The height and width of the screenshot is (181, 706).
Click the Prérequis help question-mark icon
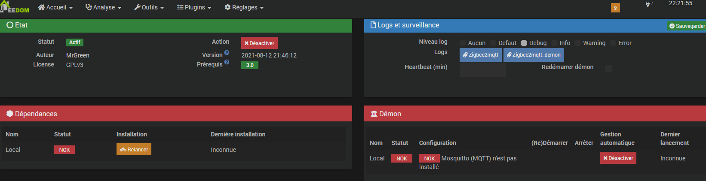(227, 62)
